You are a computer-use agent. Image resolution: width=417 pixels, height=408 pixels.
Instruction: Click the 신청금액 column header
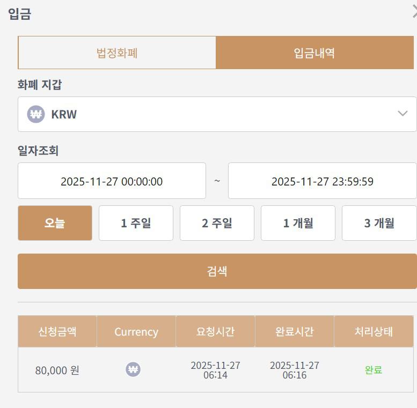point(57,331)
